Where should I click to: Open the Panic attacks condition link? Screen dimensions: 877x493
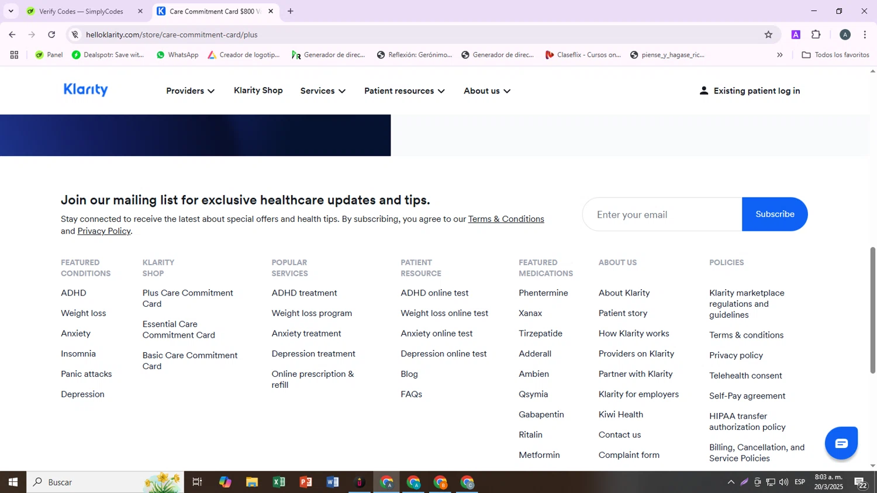(87, 374)
